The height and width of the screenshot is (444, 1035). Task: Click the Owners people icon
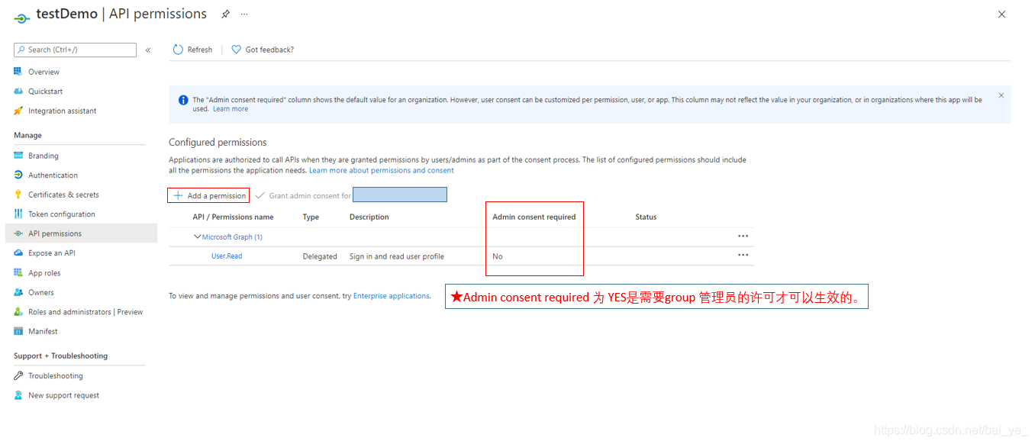click(18, 292)
